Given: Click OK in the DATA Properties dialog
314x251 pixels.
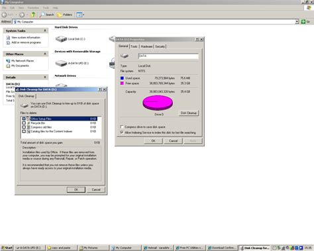Looking at the screenshot, I should [x=154, y=141].
